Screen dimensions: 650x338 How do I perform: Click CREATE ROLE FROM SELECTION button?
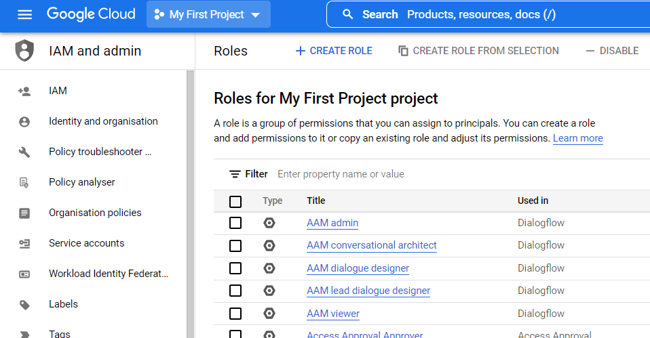click(x=478, y=51)
